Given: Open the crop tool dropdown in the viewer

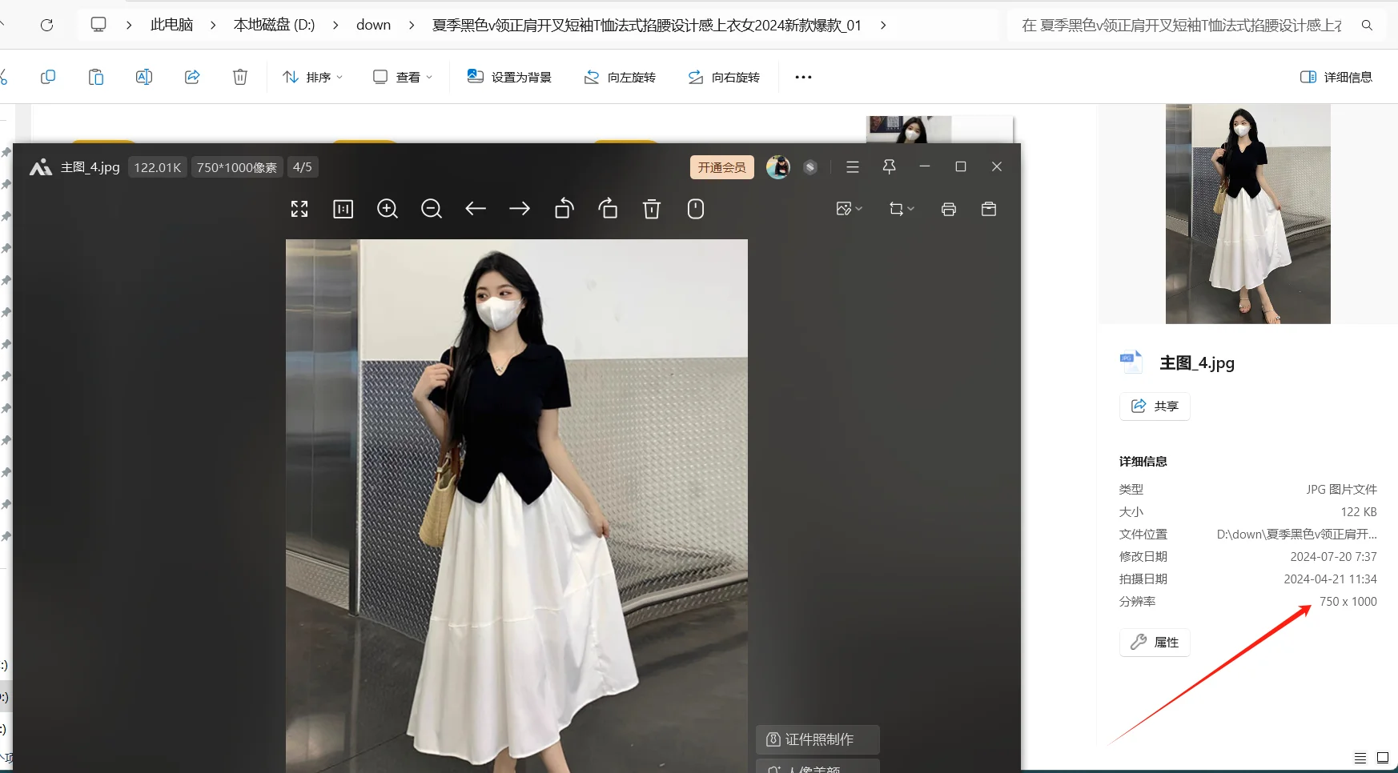Looking at the screenshot, I should click(x=900, y=209).
